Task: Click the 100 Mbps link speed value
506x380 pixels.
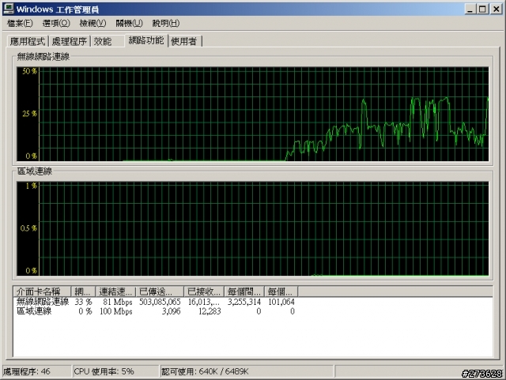Action: tap(116, 311)
